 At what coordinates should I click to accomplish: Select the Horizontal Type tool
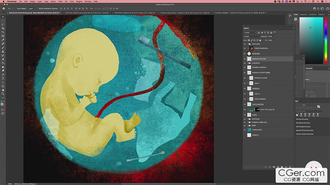coord(3,78)
